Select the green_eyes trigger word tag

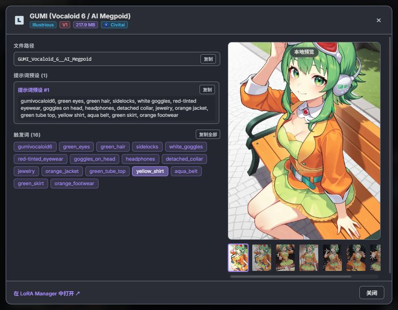click(x=76, y=147)
